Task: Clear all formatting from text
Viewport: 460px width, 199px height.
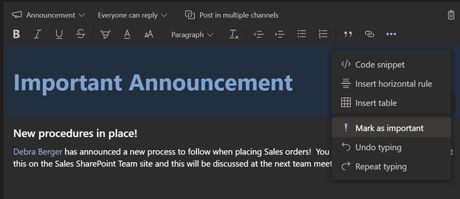Action: (x=233, y=34)
